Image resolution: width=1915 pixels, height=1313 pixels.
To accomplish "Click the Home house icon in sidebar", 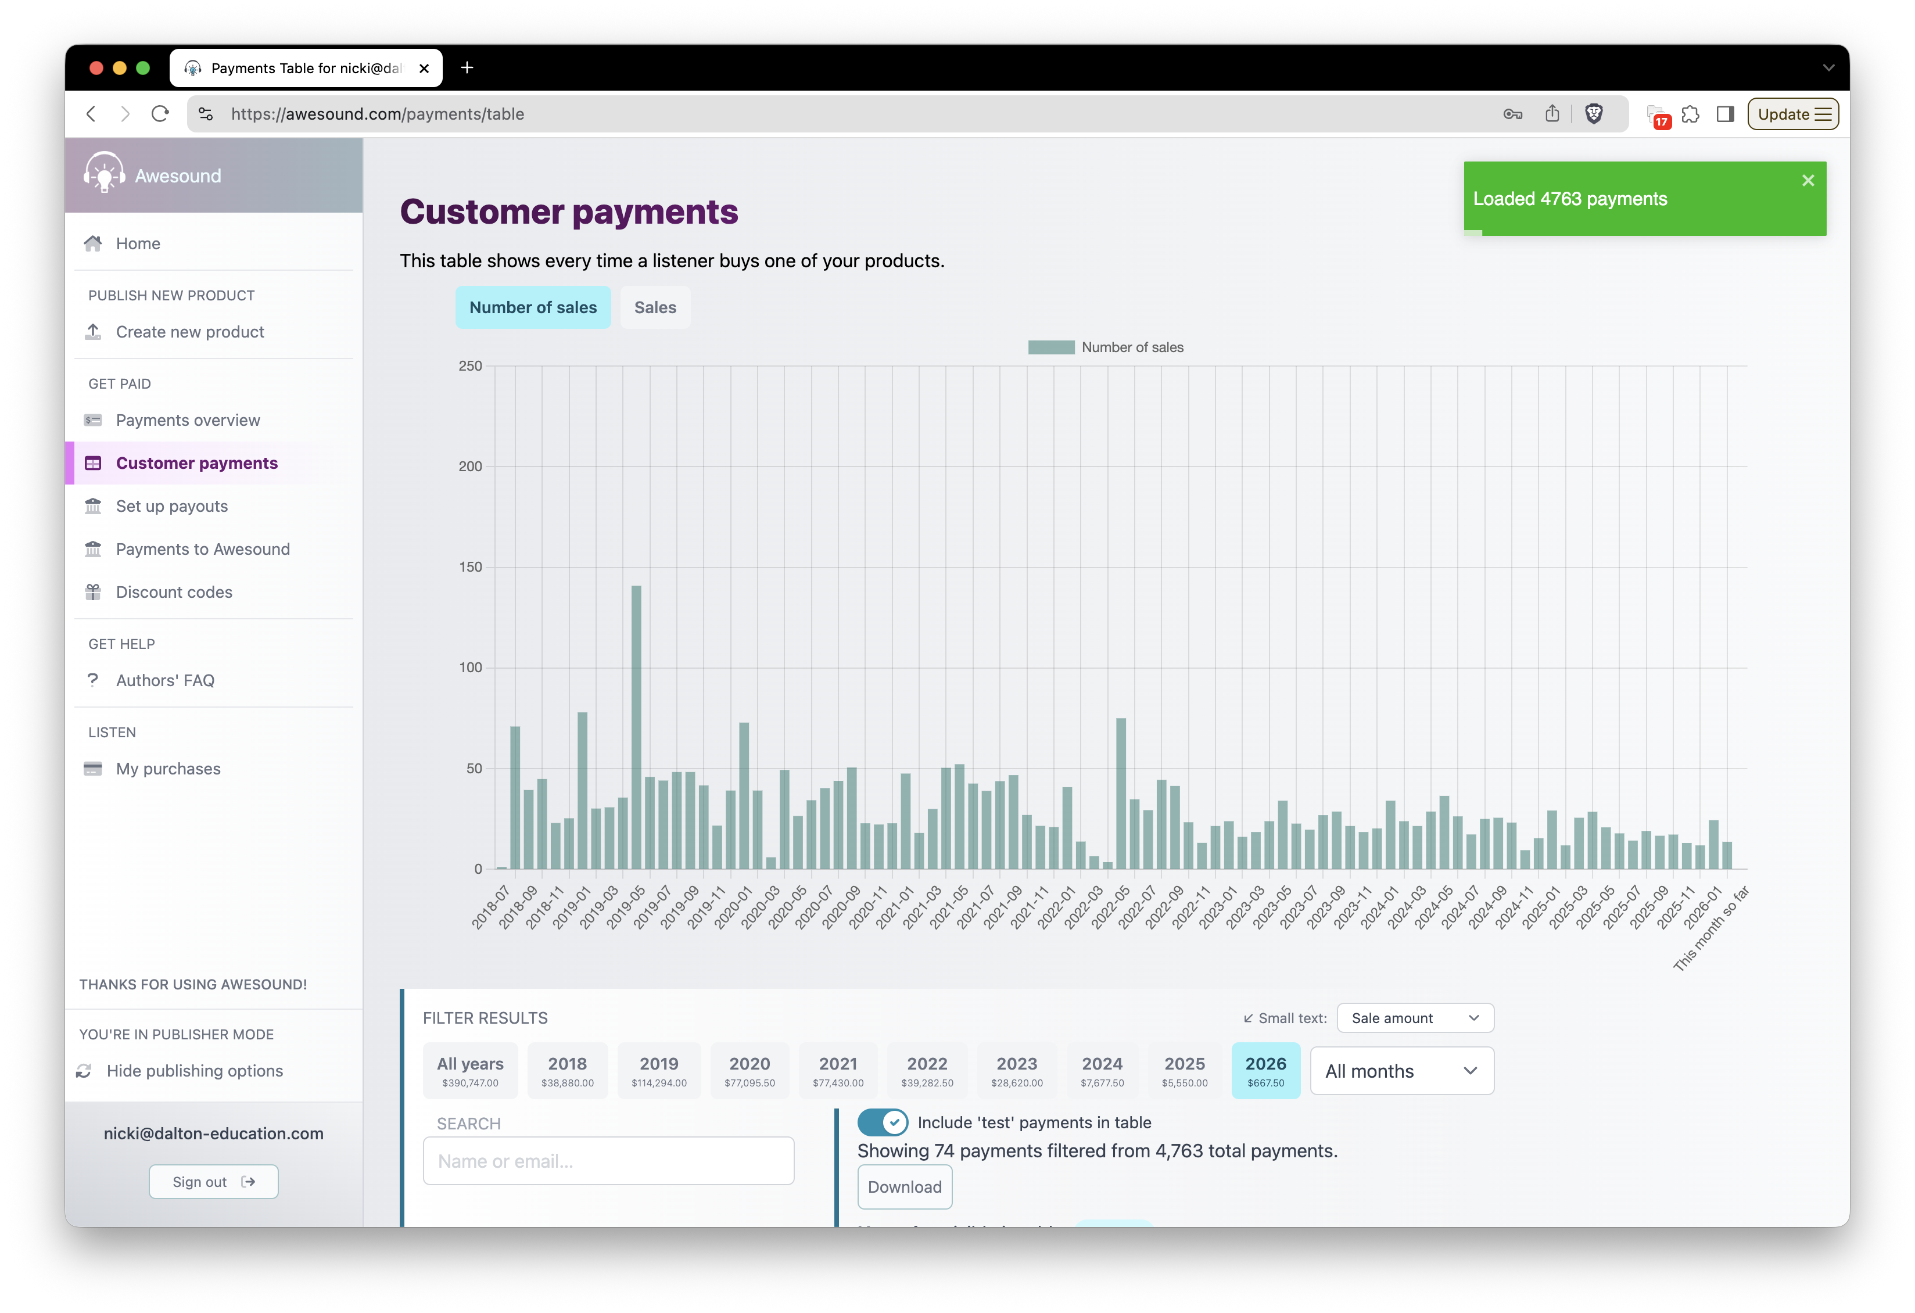I will click(93, 243).
